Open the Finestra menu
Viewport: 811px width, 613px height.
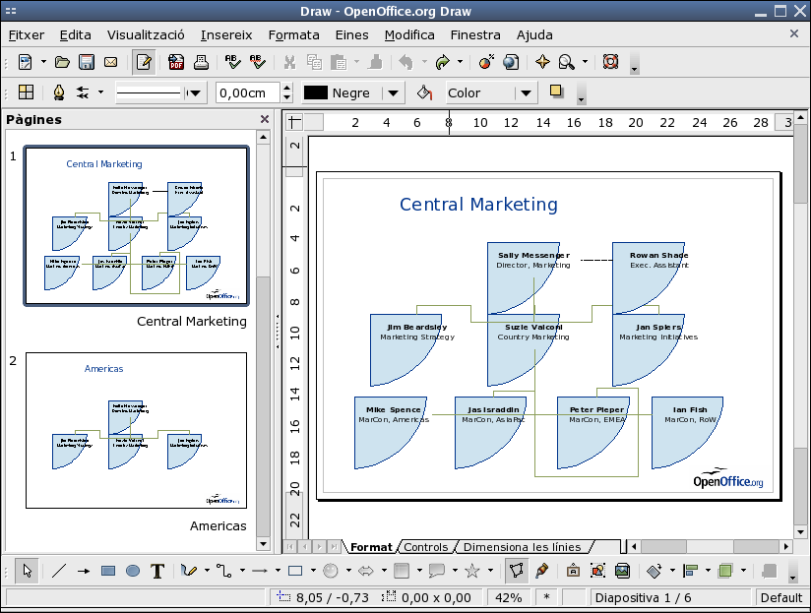click(475, 35)
